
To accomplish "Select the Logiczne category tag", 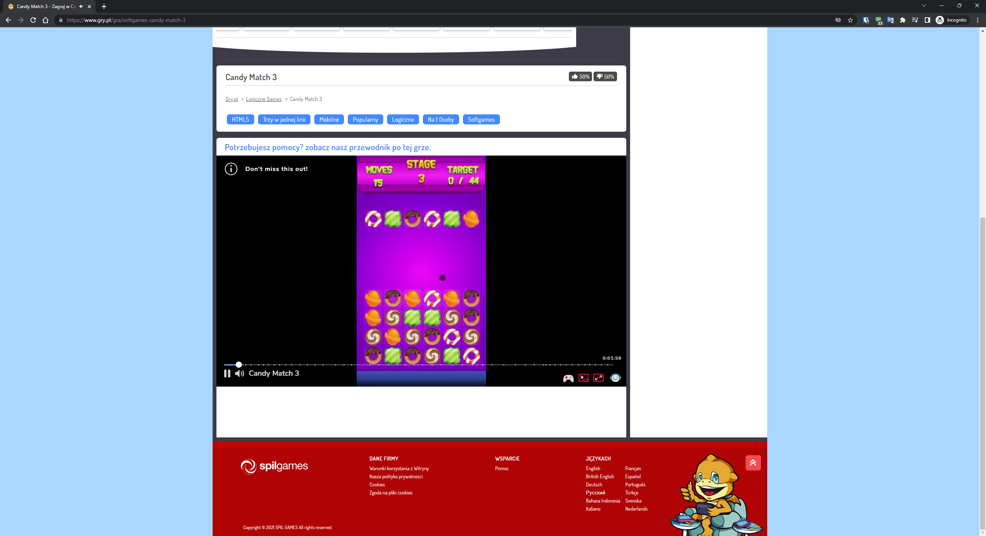I will (x=402, y=119).
